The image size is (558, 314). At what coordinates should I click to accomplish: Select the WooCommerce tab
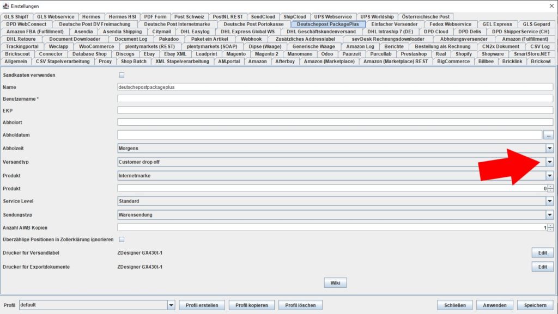[96, 47]
